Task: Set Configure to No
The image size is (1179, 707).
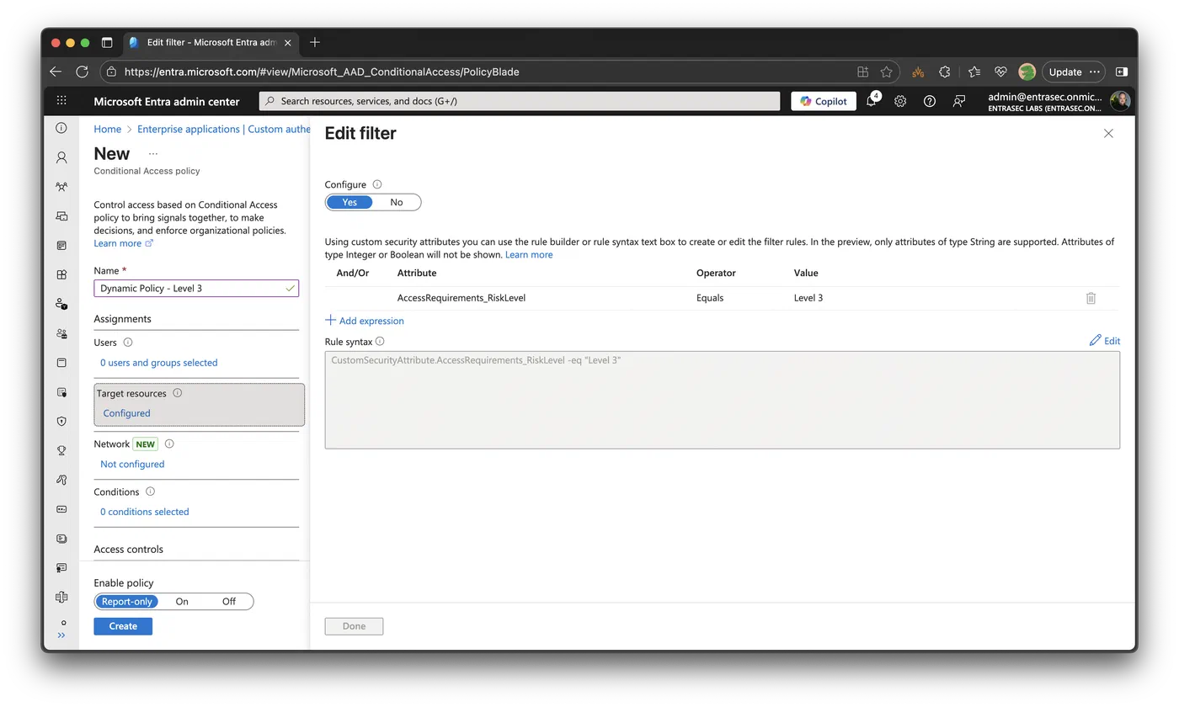Action: (397, 202)
